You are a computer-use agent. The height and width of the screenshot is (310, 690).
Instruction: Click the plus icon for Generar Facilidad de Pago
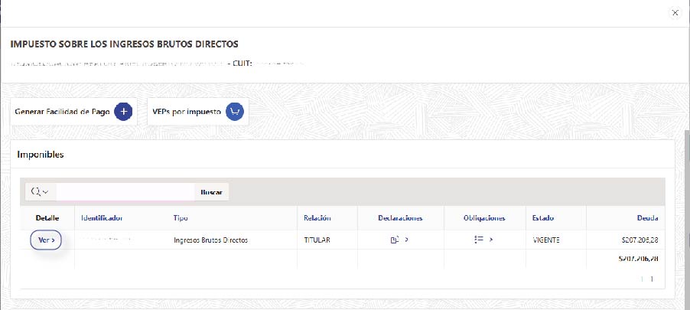[x=123, y=112]
